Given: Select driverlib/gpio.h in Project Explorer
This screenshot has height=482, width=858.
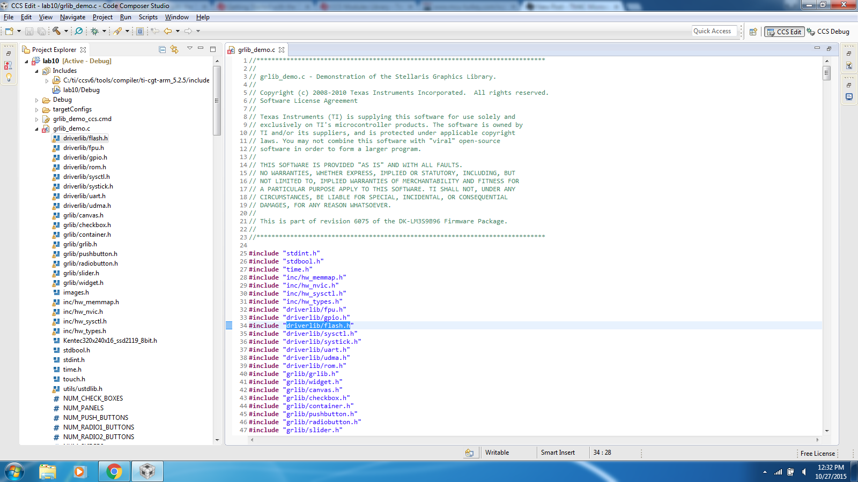Looking at the screenshot, I should point(85,157).
